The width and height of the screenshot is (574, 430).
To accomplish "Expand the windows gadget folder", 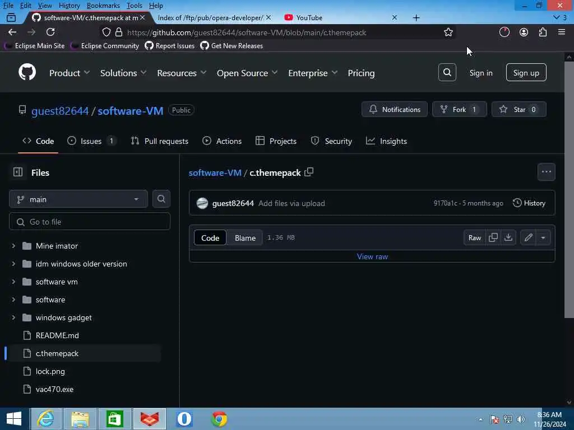I will coord(13,317).
